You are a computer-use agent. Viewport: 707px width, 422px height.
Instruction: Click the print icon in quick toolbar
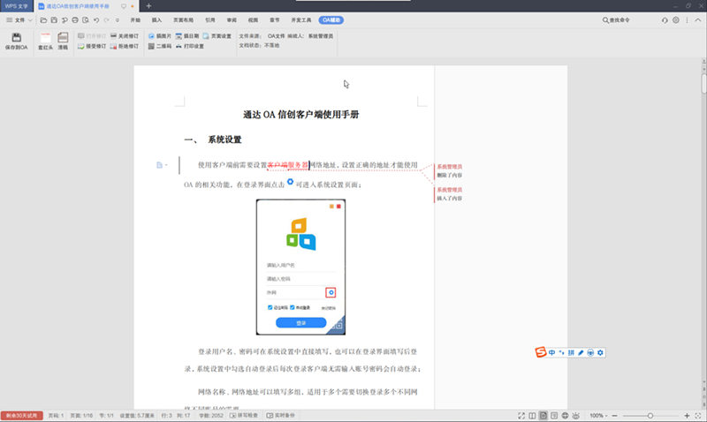click(75, 20)
